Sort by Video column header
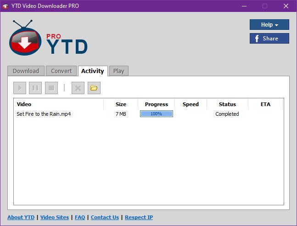Image resolution: width=297 pixels, height=226 pixels. (x=59, y=104)
